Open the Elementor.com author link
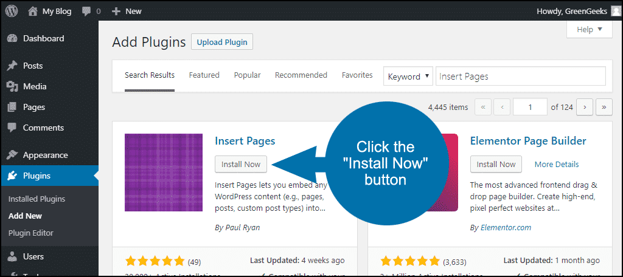The image size is (623, 277). 506,228
